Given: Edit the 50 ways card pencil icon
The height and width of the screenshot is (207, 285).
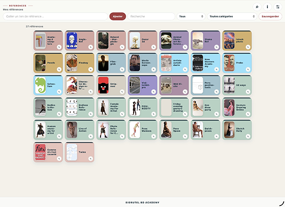Looking at the screenshot, I should pyautogui.click(x=248, y=92).
